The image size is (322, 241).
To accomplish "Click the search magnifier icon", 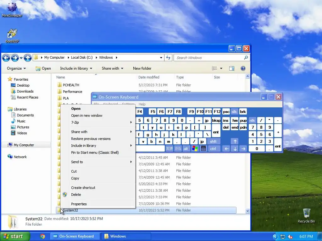I will pyautogui.click(x=246, y=58).
